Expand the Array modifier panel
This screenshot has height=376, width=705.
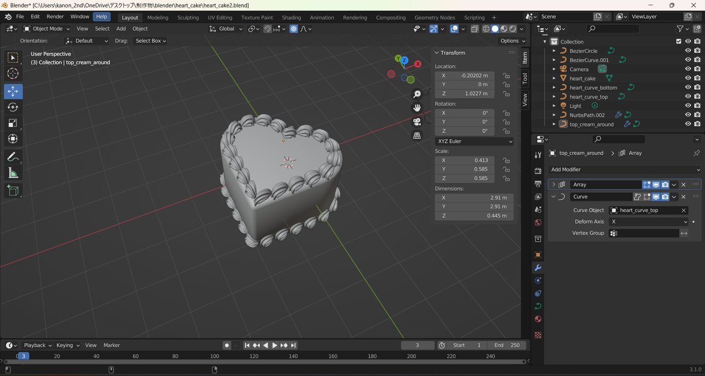click(x=553, y=184)
